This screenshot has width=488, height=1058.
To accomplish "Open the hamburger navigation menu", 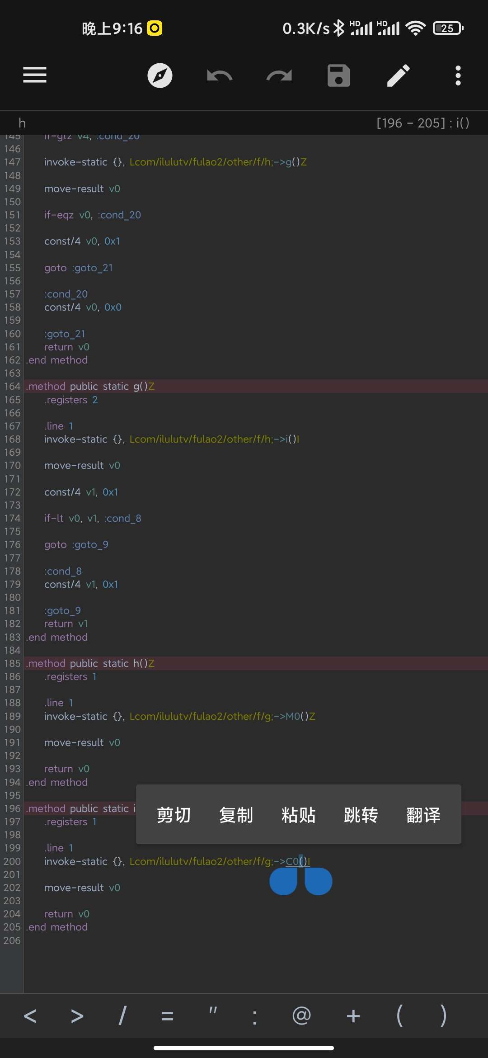I will 35,75.
